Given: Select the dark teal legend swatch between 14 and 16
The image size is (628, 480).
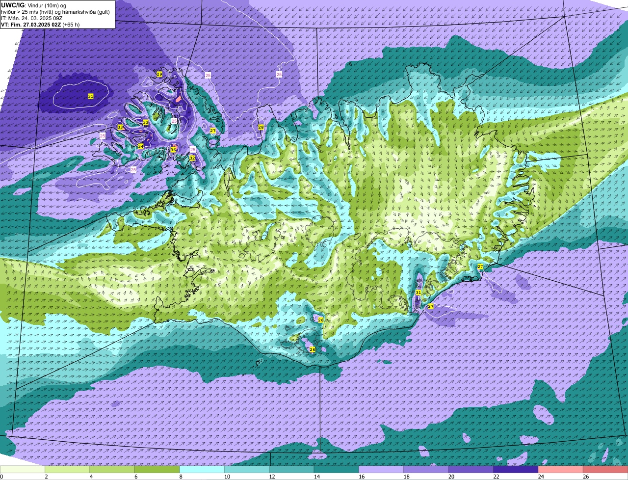Looking at the screenshot, I should [337, 470].
